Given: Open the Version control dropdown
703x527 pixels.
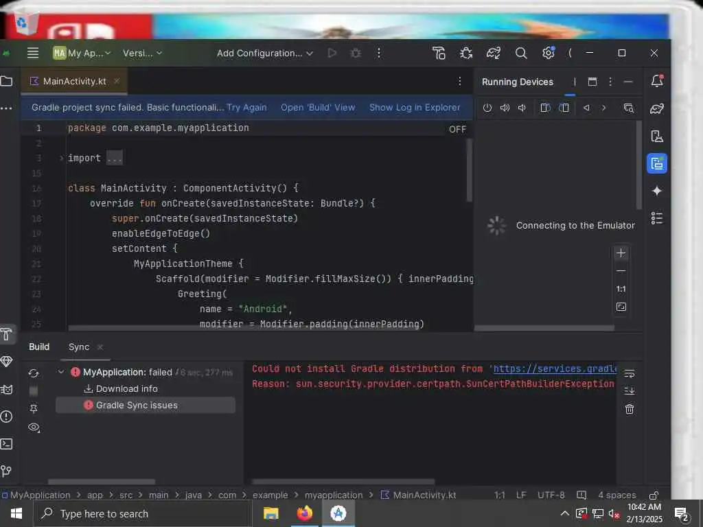Looking at the screenshot, I should (142, 53).
